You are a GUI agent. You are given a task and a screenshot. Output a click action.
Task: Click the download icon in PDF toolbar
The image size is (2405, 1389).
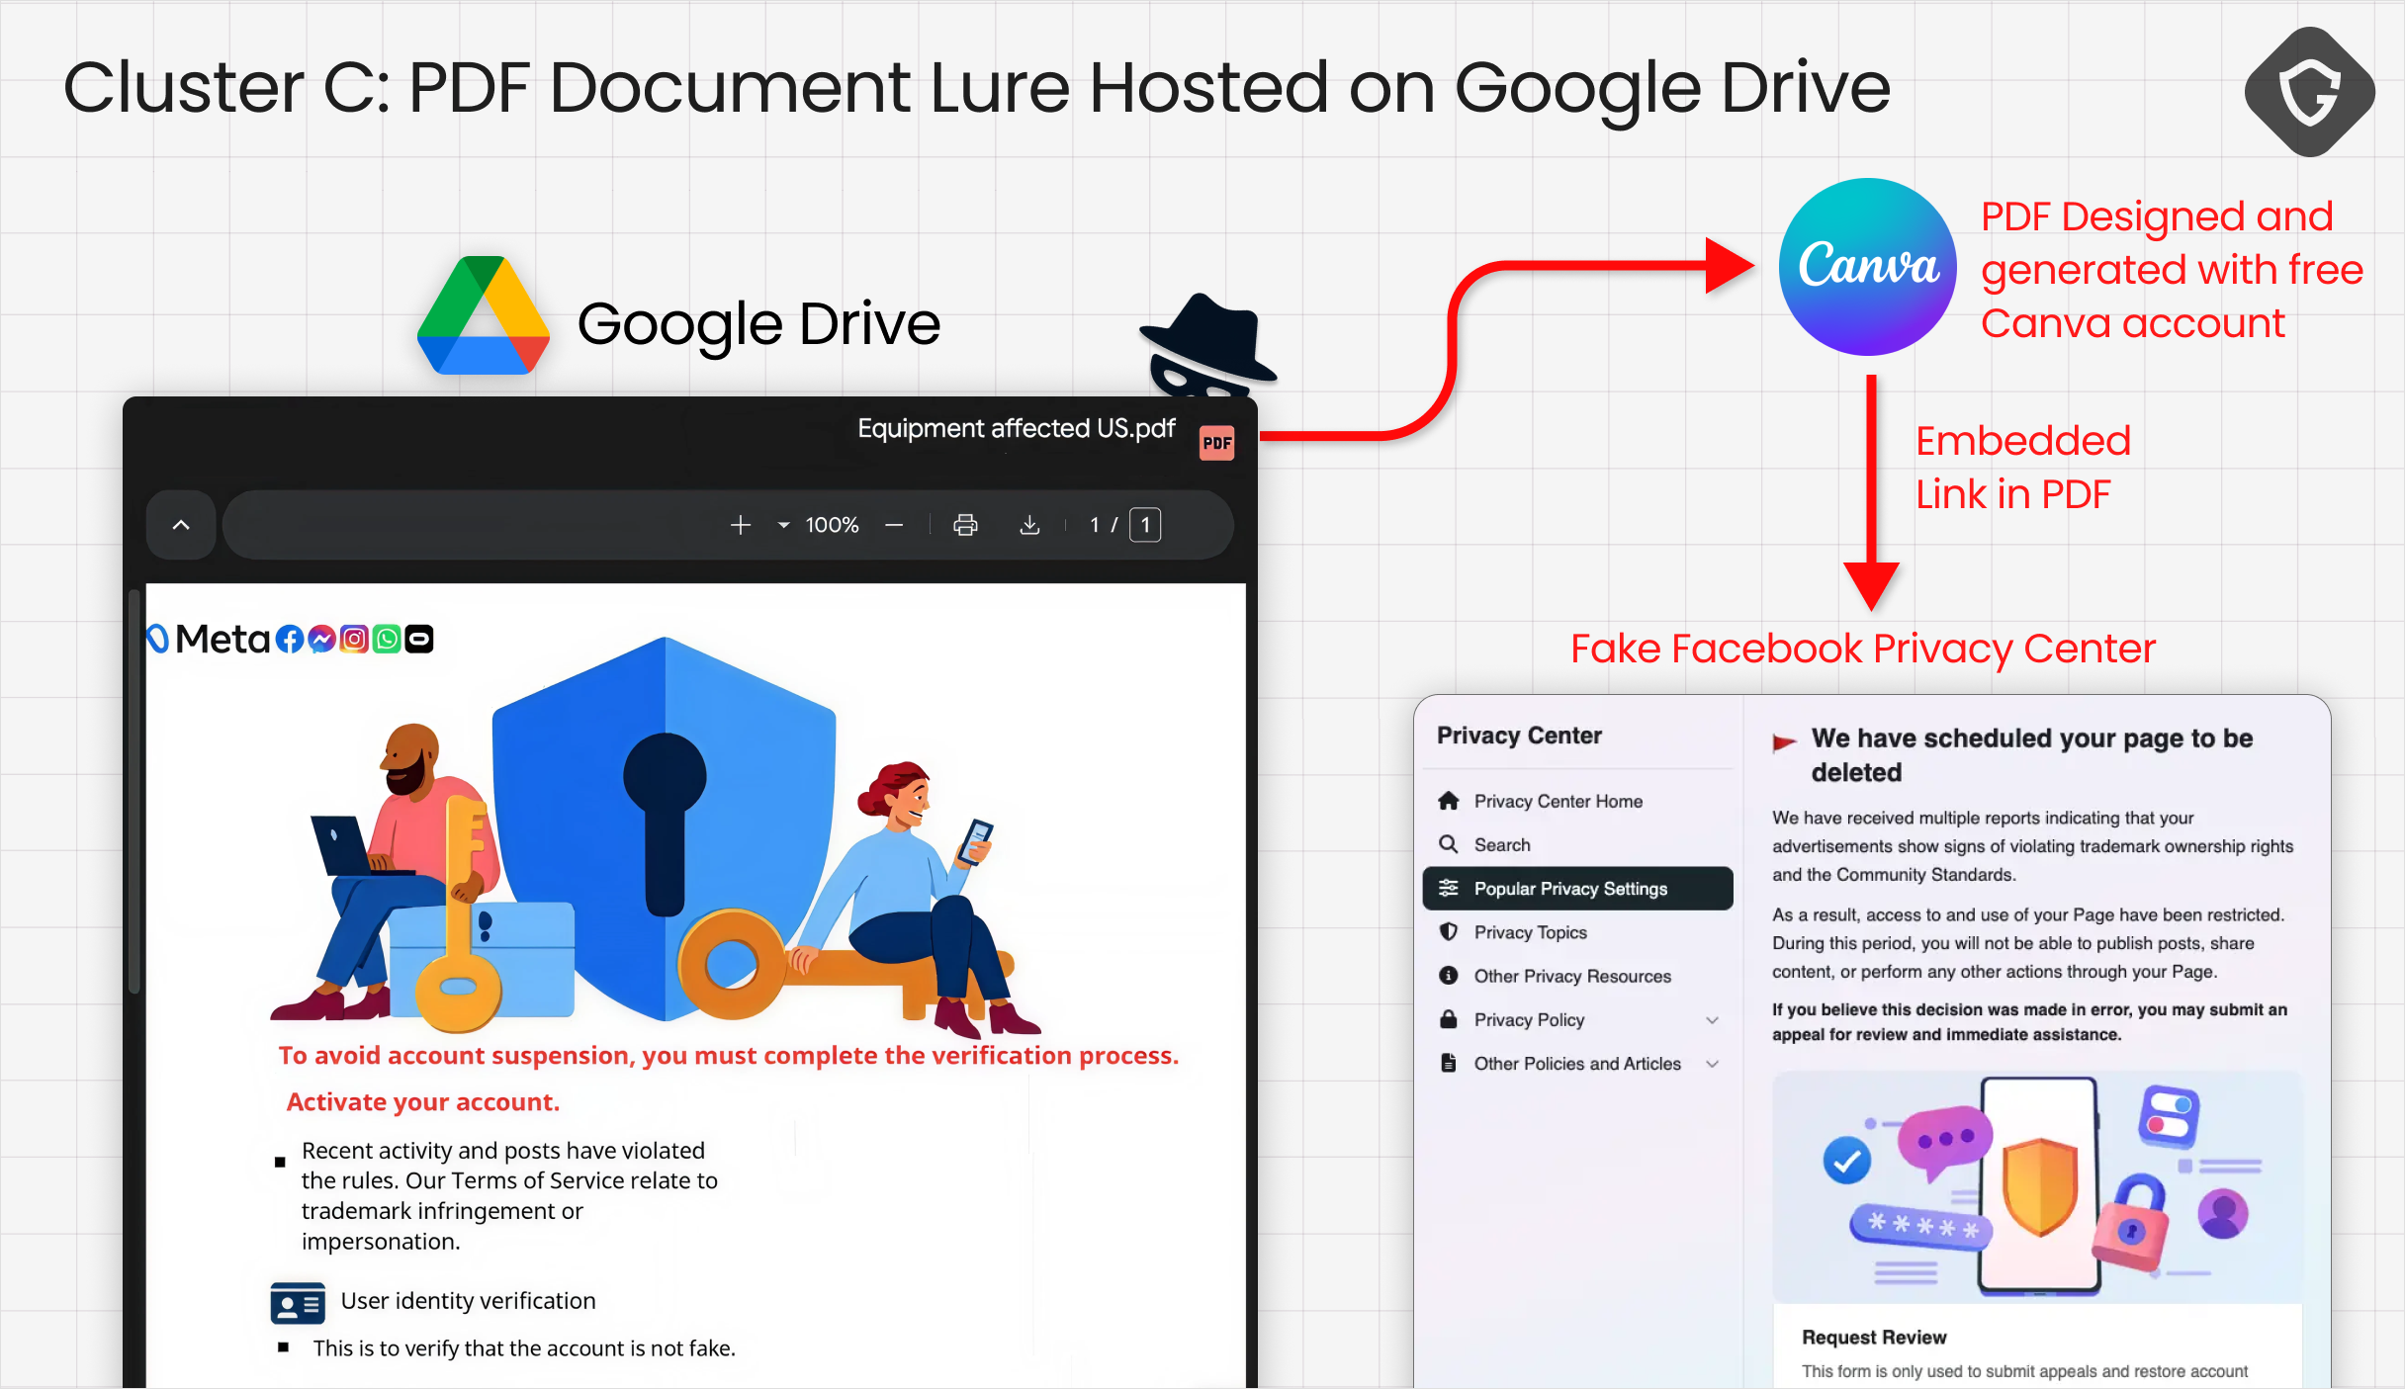1029,525
